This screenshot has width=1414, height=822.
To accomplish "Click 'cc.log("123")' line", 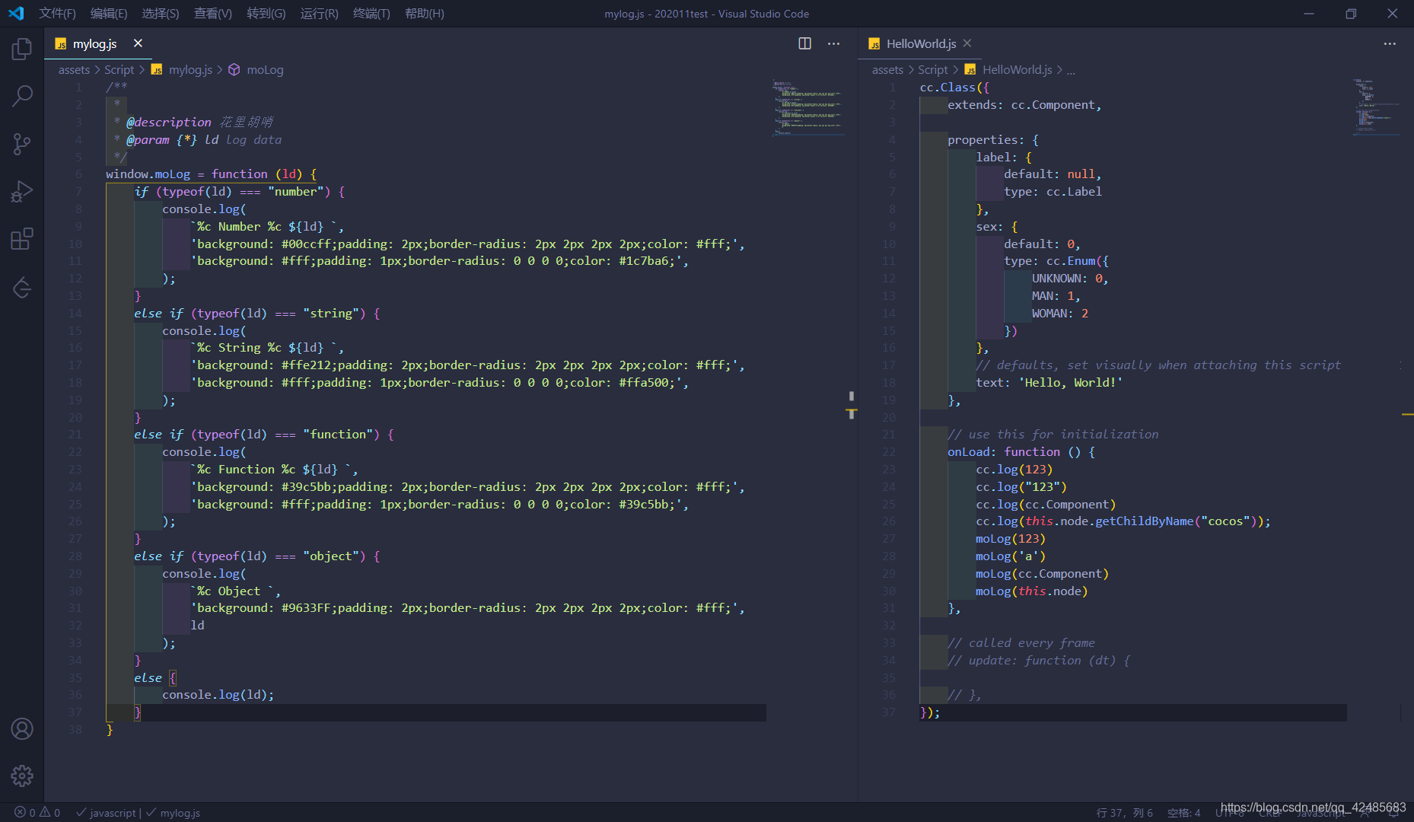I will pos(1021,486).
